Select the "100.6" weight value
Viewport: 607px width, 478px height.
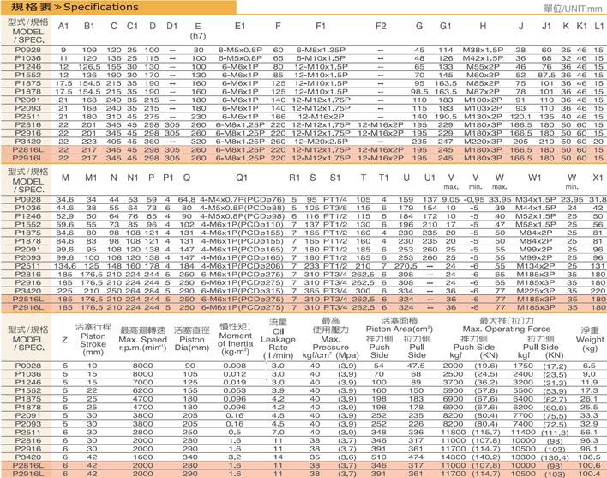[x=588, y=465]
